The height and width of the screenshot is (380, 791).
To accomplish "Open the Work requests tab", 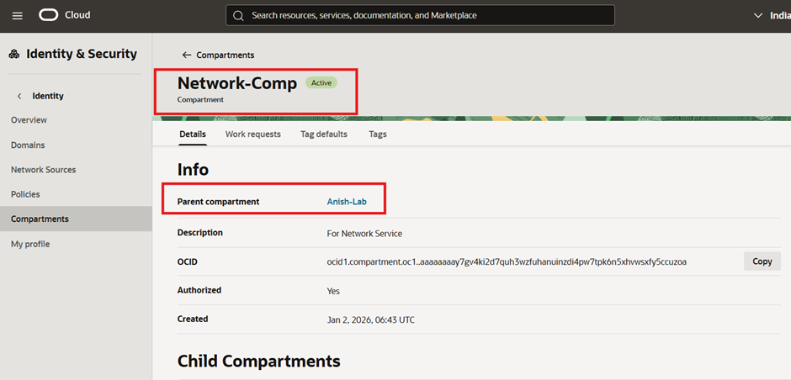I will 252,135.
